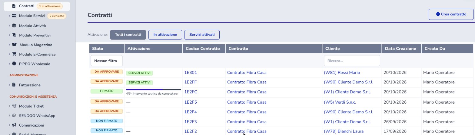Screen dimensions: 475x135
Task: Click the Modulo Servizi server icon
Action: pos(14,16)
